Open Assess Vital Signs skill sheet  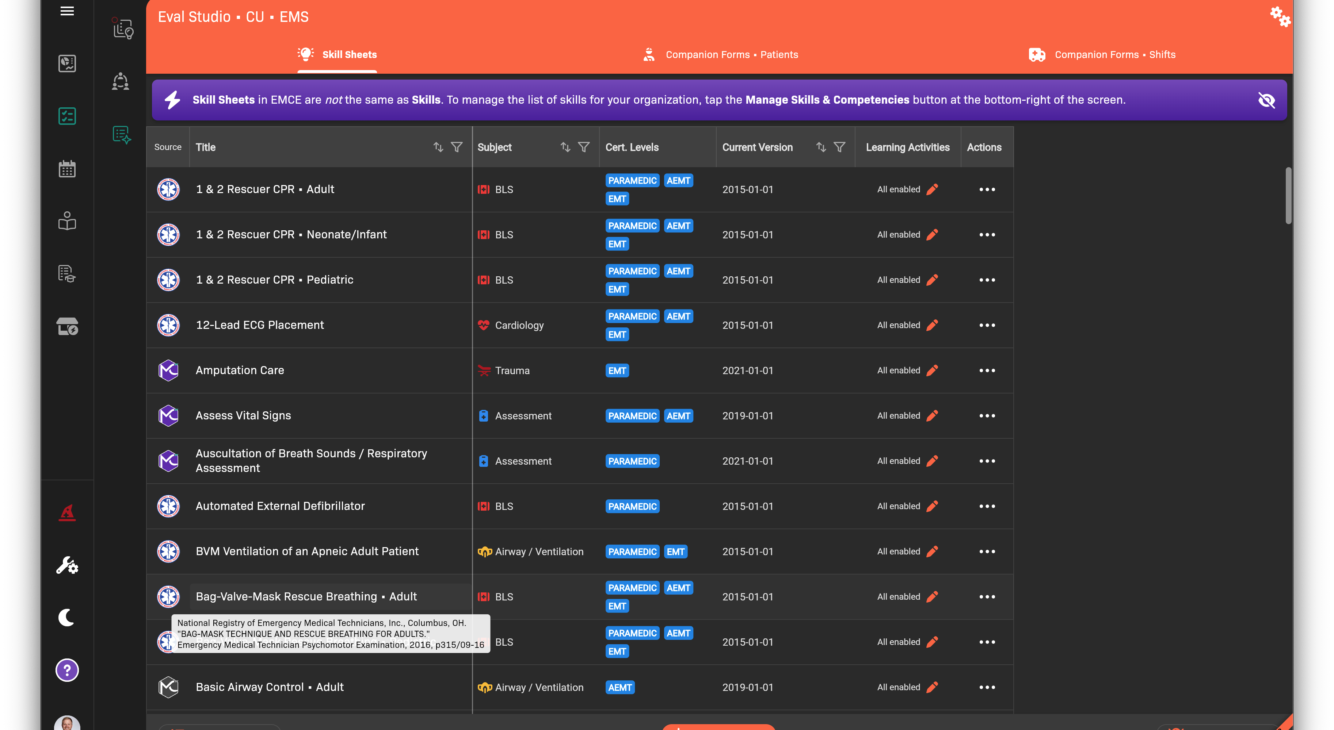coord(243,415)
